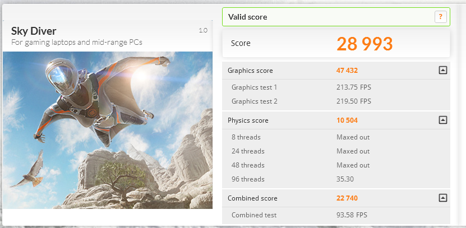Collapse the Graphics score section

pyautogui.click(x=443, y=71)
